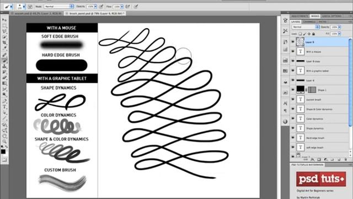Select the Line shape tool
The image size is (353, 199).
pyautogui.click(x=4, y=118)
